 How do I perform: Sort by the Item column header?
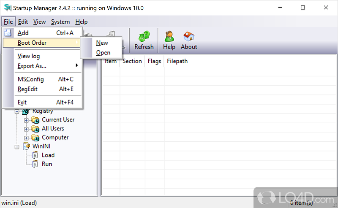111,61
